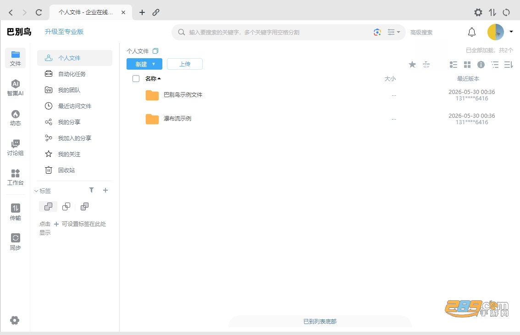Click the star favorite toolbar icon

pyautogui.click(x=412, y=64)
